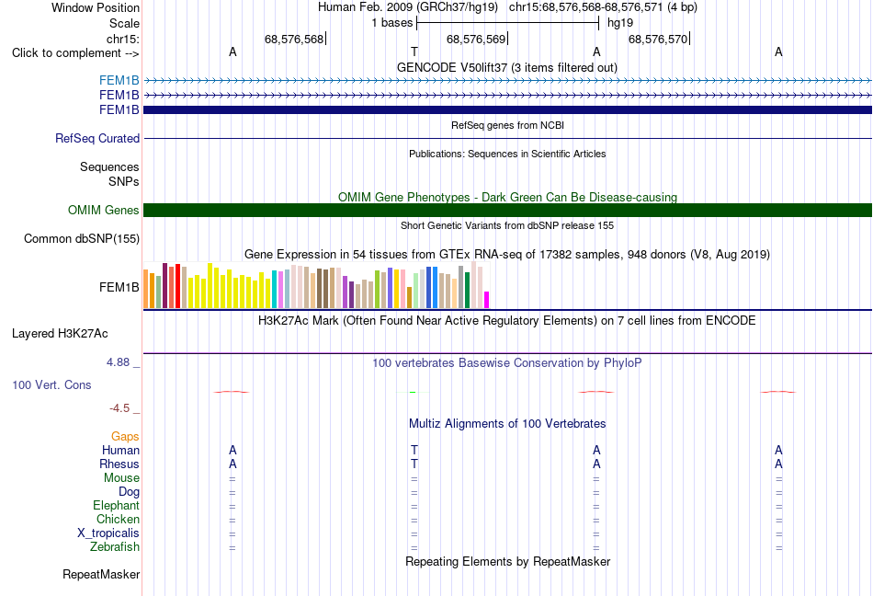Click the 68,576,568 ruler coordinate
Viewport: 873px width, 596px height.
click(294, 39)
